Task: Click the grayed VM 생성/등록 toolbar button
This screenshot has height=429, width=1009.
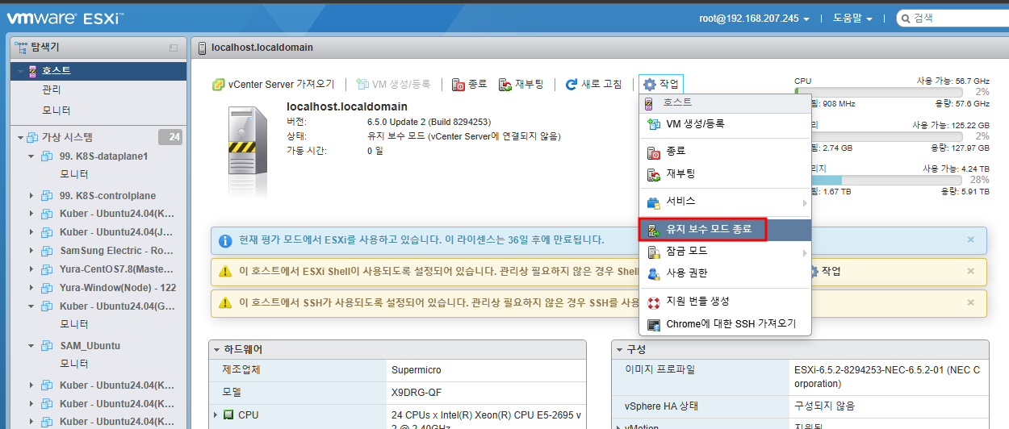Action: click(x=392, y=84)
